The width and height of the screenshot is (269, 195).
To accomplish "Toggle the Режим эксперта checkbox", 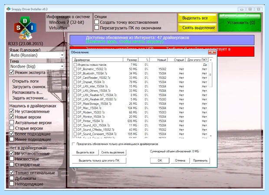I will [x=12, y=72].
